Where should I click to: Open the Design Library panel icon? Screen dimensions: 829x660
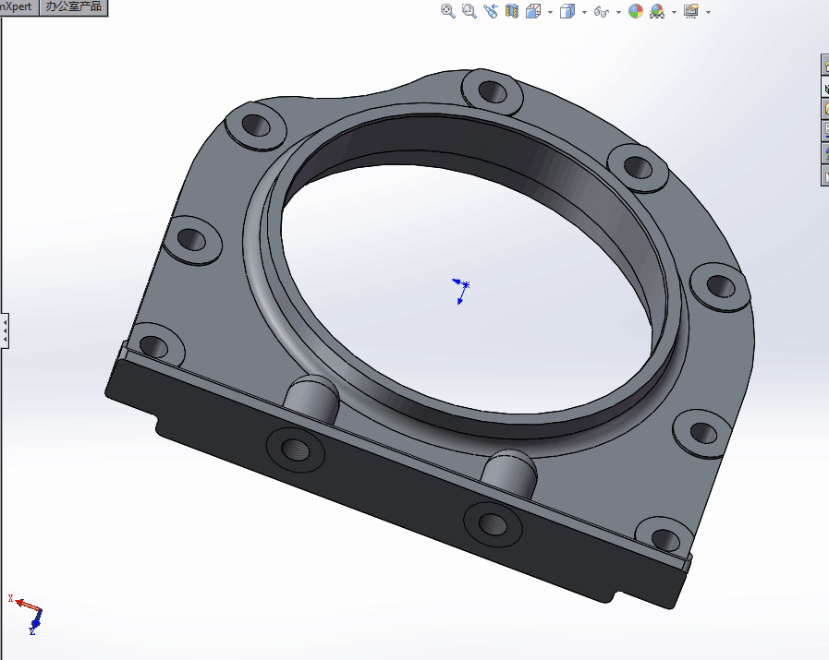[823, 88]
